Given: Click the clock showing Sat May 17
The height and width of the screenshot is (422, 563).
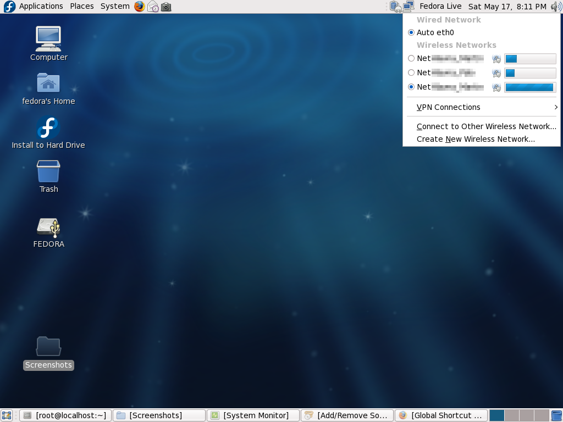Looking at the screenshot, I should click(x=507, y=7).
